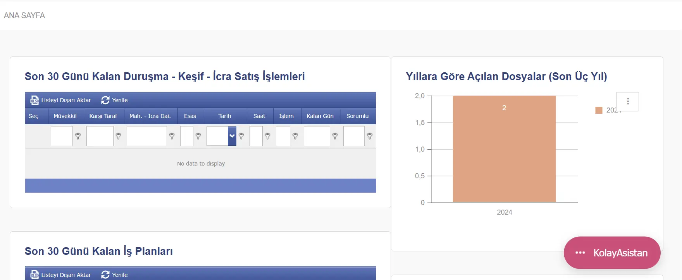682x280 pixels.
Task: Click filter icon next to Karşı Taraf field
Action: tap(119, 136)
